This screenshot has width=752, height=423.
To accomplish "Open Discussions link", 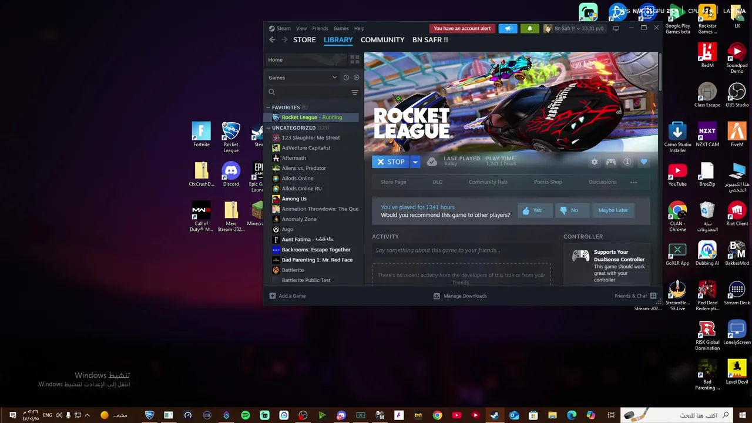I will point(603,182).
